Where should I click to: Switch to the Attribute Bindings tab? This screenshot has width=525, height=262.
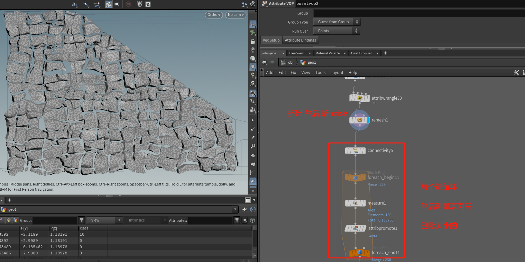300,40
